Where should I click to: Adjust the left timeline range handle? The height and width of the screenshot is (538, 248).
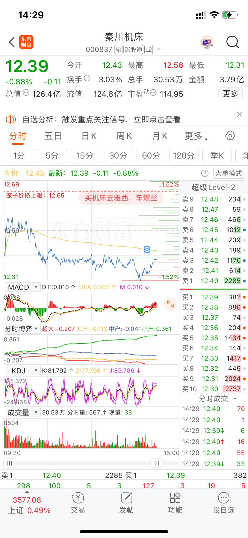pyautogui.click(x=9, y=463)
